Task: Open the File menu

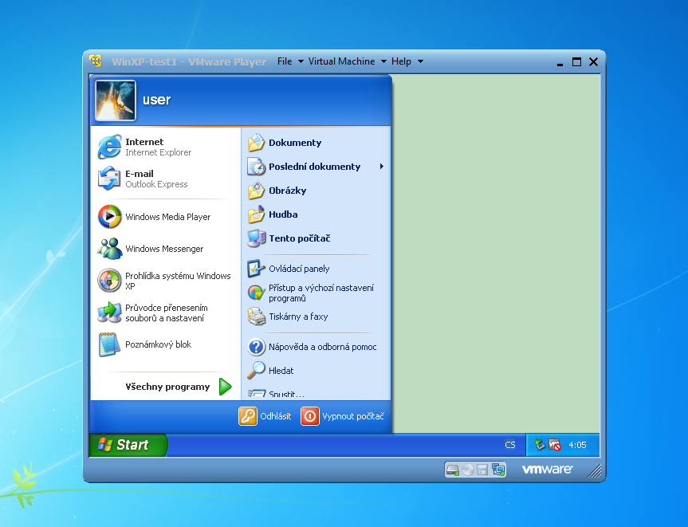Action: click(285, 61)
